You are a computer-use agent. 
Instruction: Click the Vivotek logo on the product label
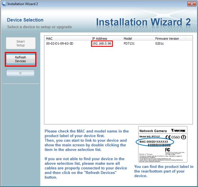click(x=178, y=131)
